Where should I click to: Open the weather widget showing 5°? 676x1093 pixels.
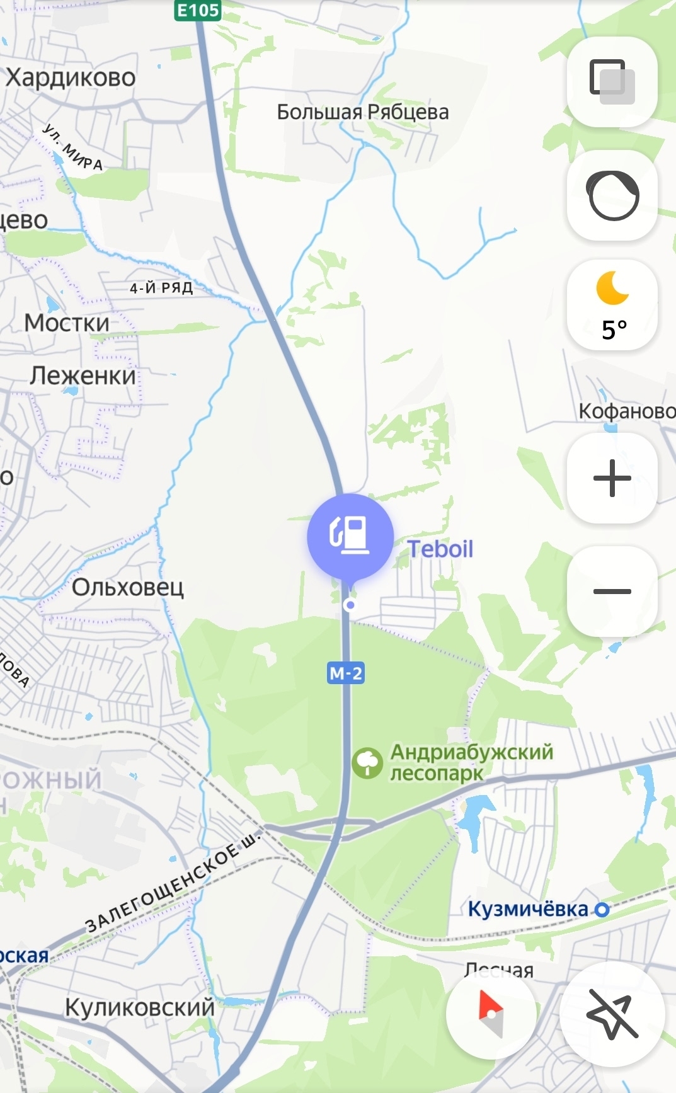(x=612, y=306)
